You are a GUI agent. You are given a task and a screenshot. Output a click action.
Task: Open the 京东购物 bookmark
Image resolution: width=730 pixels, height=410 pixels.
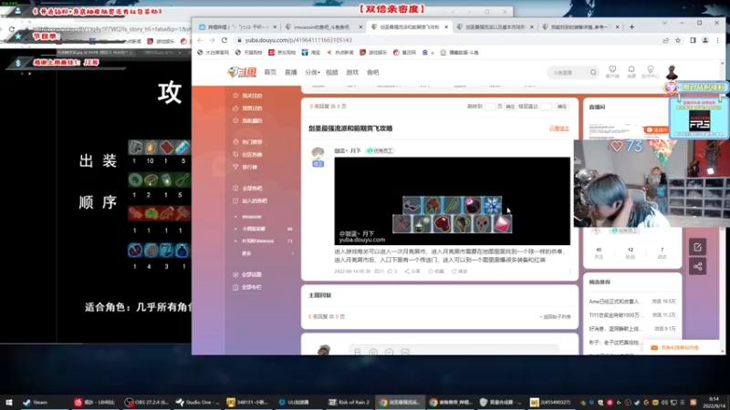coord(282,53)
